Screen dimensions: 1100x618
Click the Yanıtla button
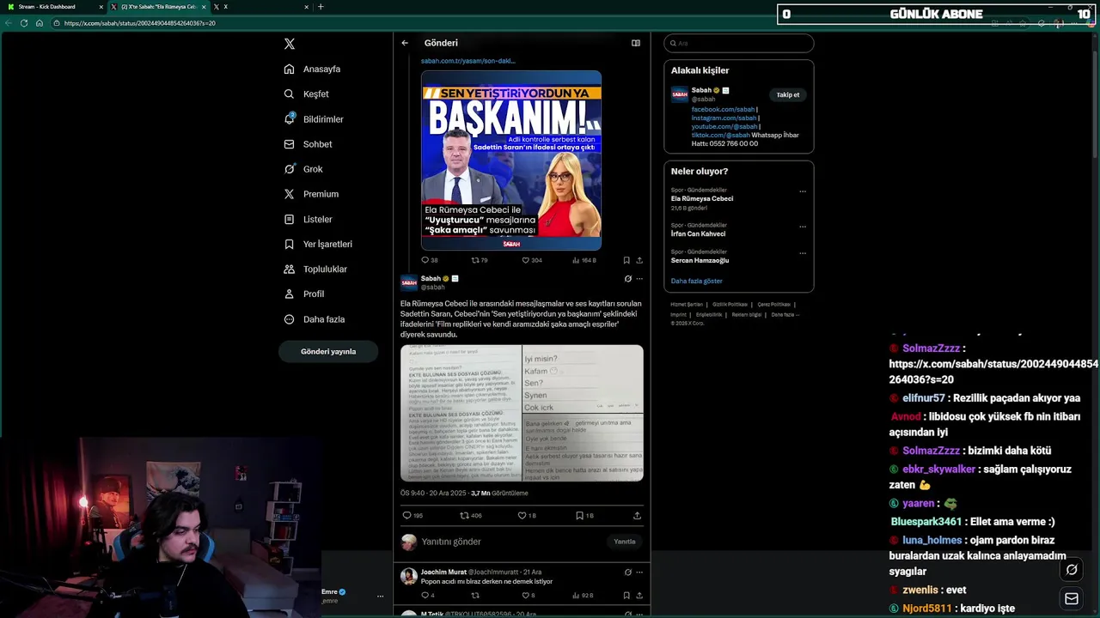point(625,542)
